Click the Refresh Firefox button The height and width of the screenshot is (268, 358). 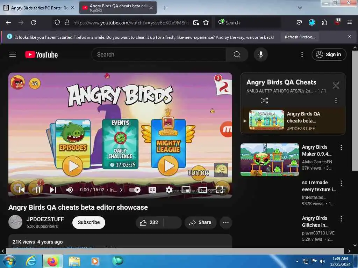point(300,37)
